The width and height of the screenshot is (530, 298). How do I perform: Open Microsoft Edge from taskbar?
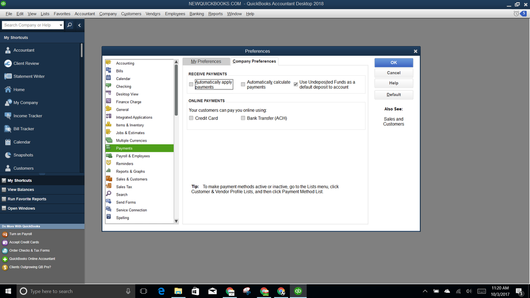(161, 291)
